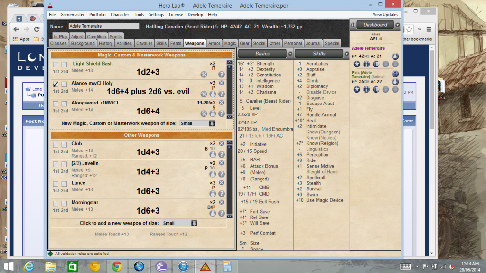Check 1st hand box for Light Shield Bash
Screen dimensions: 486x273
(56, 65)
